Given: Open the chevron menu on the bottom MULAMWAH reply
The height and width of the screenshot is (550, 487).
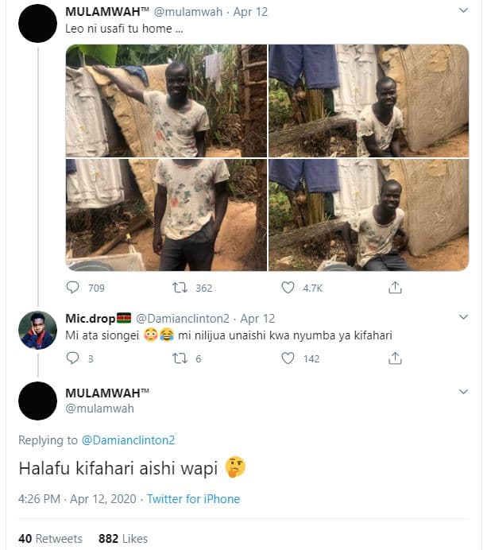Looking at the screenshot, I should click(x=464, y=392).
